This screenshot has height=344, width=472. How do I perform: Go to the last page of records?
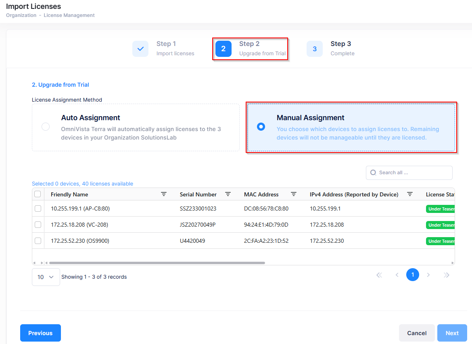446,275
